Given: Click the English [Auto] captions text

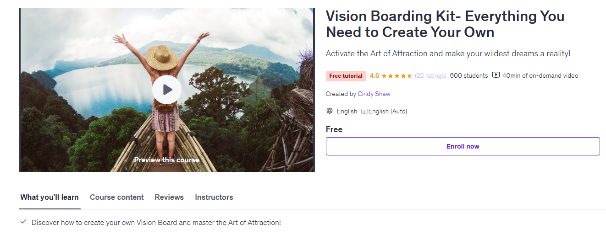Looking at the screenshot, I should [388, 111].
